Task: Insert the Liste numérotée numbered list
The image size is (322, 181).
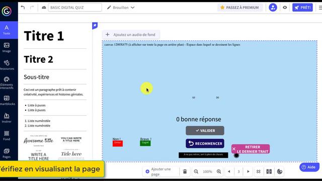Action: 37,123
